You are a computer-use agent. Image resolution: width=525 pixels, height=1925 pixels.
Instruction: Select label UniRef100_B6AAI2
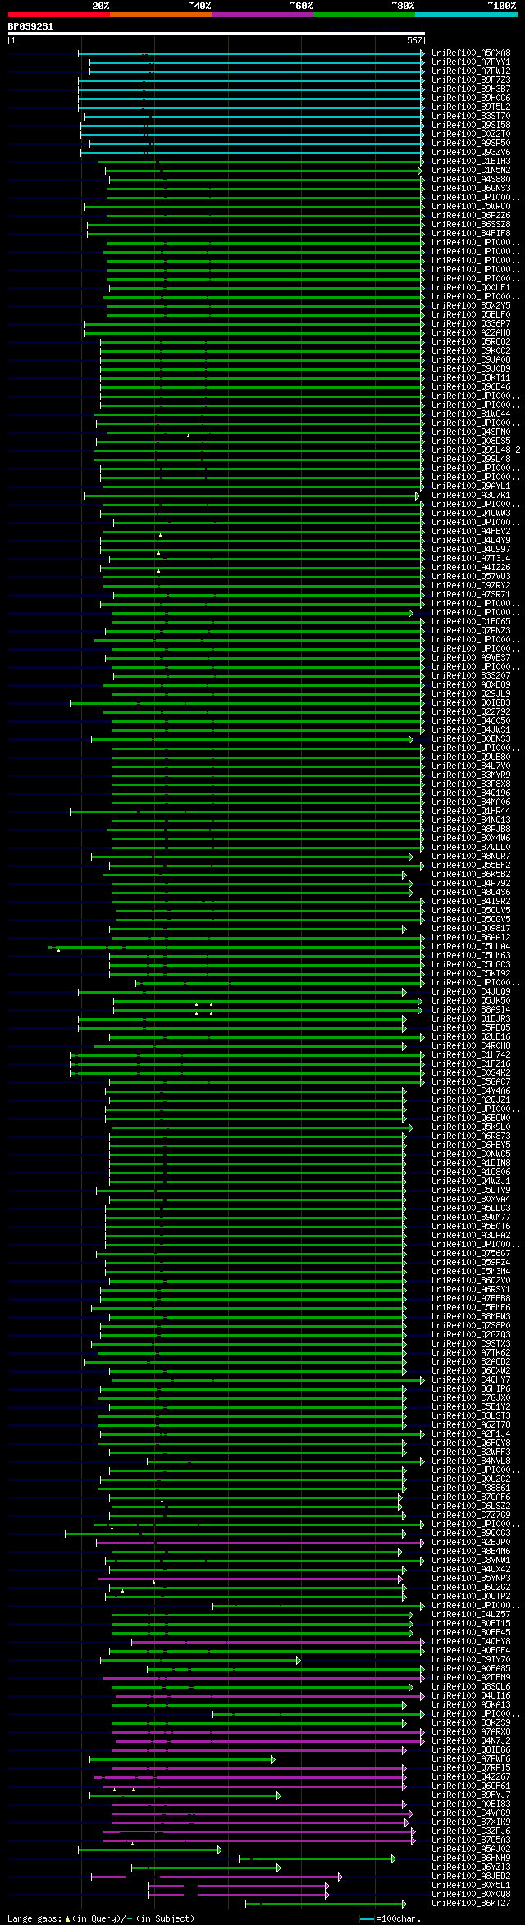(x=471, y=938)
